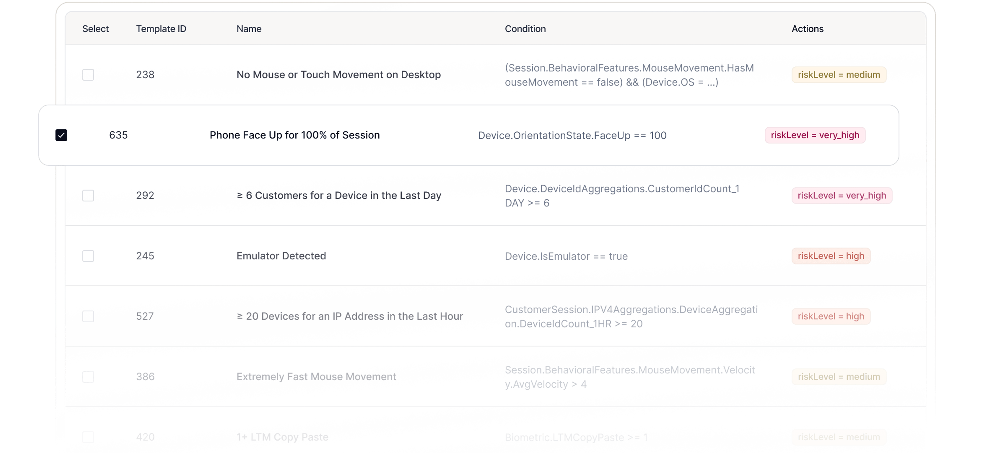The height and width of the screenshot is (453, 991).
Task: Click riskLevel = very_high badge on template 292
Action: tap(841, 196)
